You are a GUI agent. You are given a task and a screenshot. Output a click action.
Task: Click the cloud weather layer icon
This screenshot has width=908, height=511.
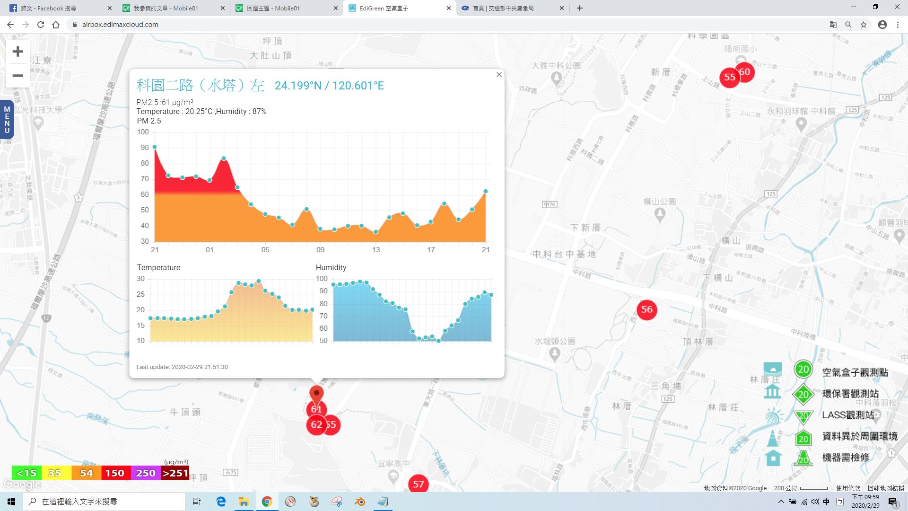773,369
